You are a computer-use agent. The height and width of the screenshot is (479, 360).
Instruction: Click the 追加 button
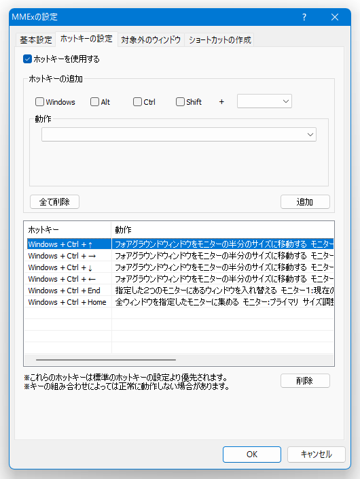(305, 202)
